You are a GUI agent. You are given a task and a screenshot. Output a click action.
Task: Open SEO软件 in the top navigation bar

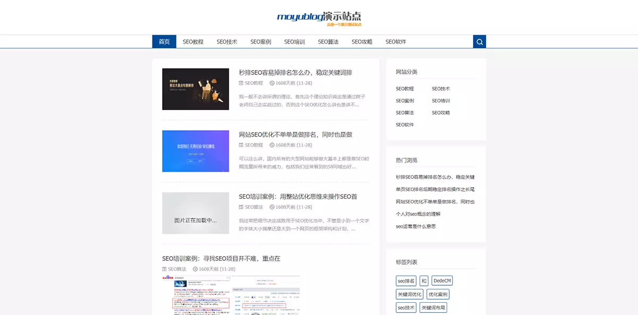(396, 42)
